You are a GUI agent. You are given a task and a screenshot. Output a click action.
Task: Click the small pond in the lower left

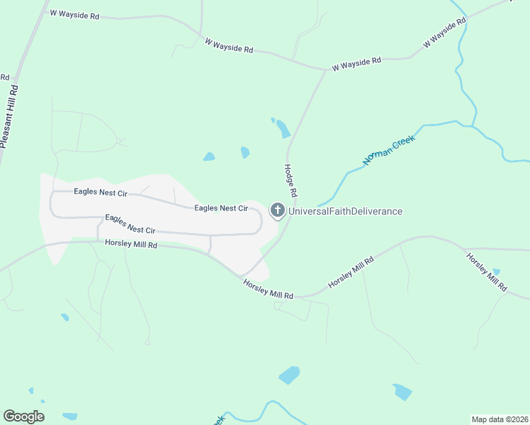65,317
